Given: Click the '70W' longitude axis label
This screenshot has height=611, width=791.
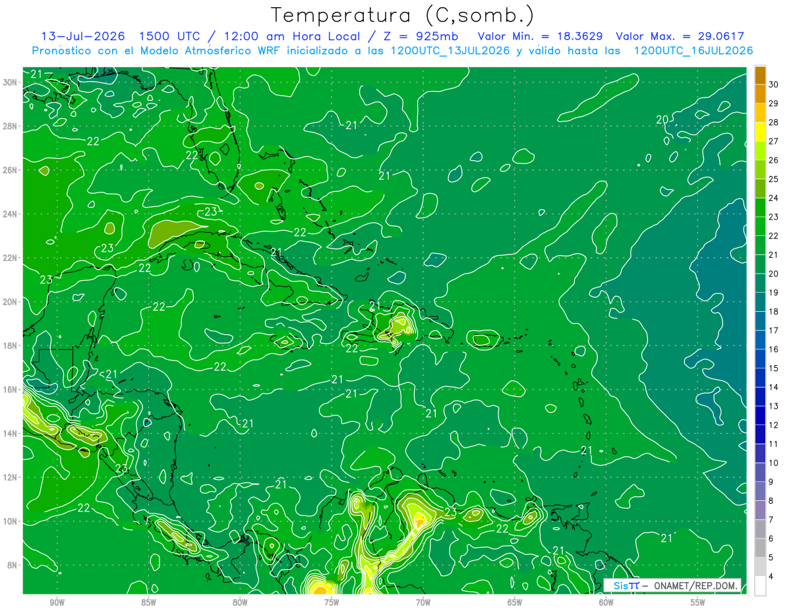Looking at the screenshot, I should coord(423,602).
